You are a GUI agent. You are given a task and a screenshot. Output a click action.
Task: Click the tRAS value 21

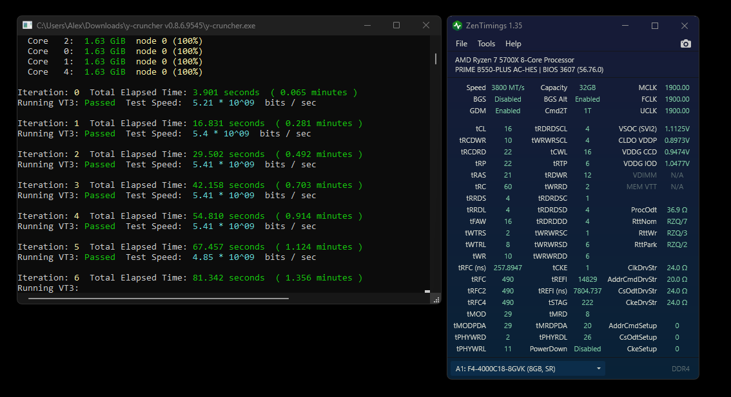[508, 176]
